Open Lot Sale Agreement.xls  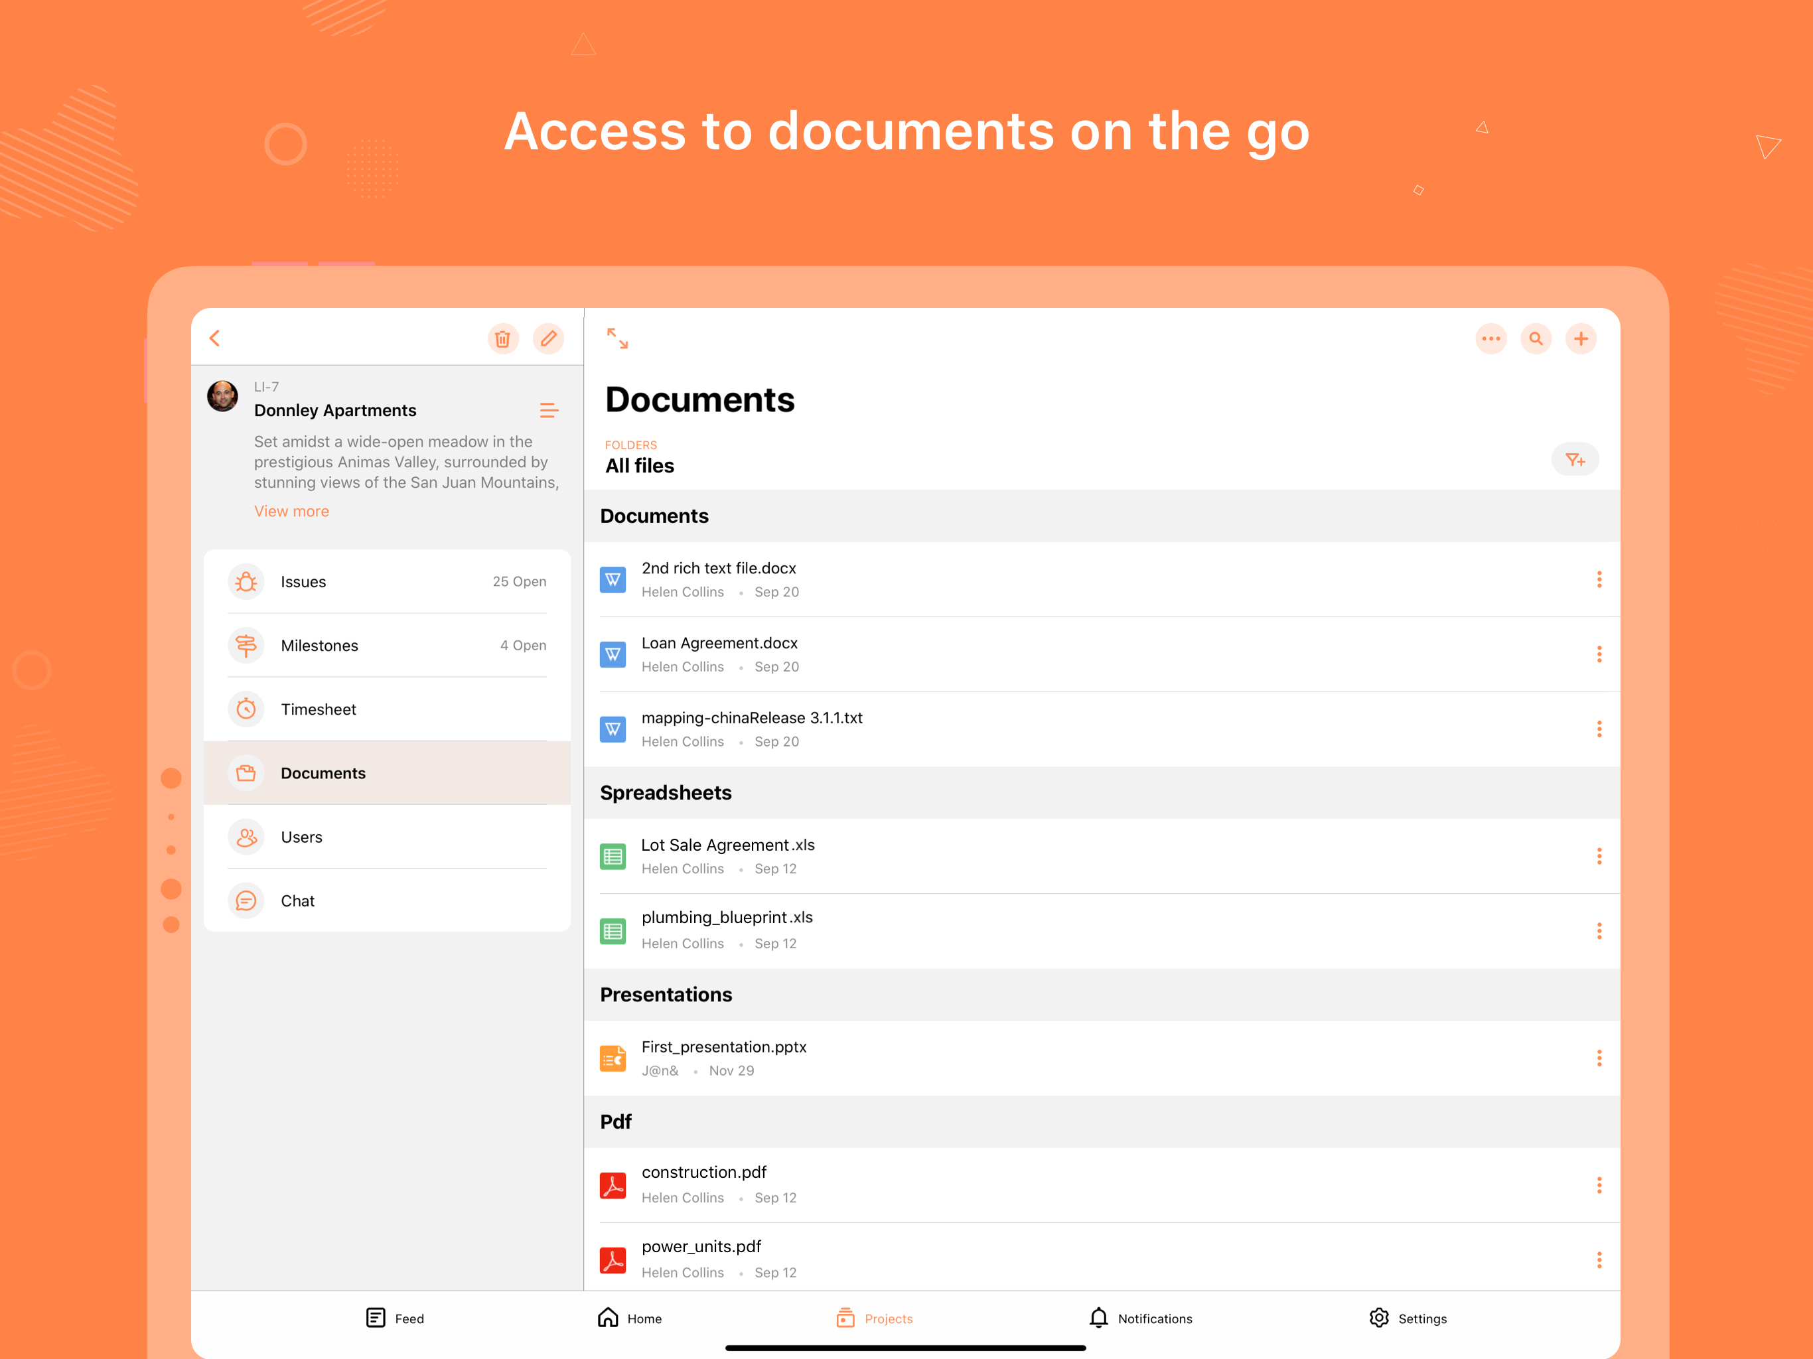click(x=1102, y=857)
